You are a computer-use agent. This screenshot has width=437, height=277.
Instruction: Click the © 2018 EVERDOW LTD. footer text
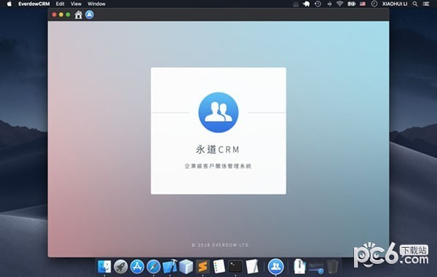click(x=221, y=245)
